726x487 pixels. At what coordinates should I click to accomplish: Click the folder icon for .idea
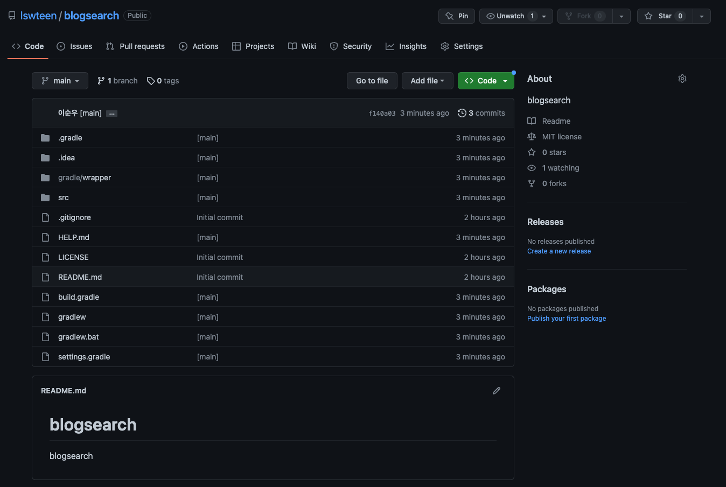pyautogui.click(x=45, y=158)
